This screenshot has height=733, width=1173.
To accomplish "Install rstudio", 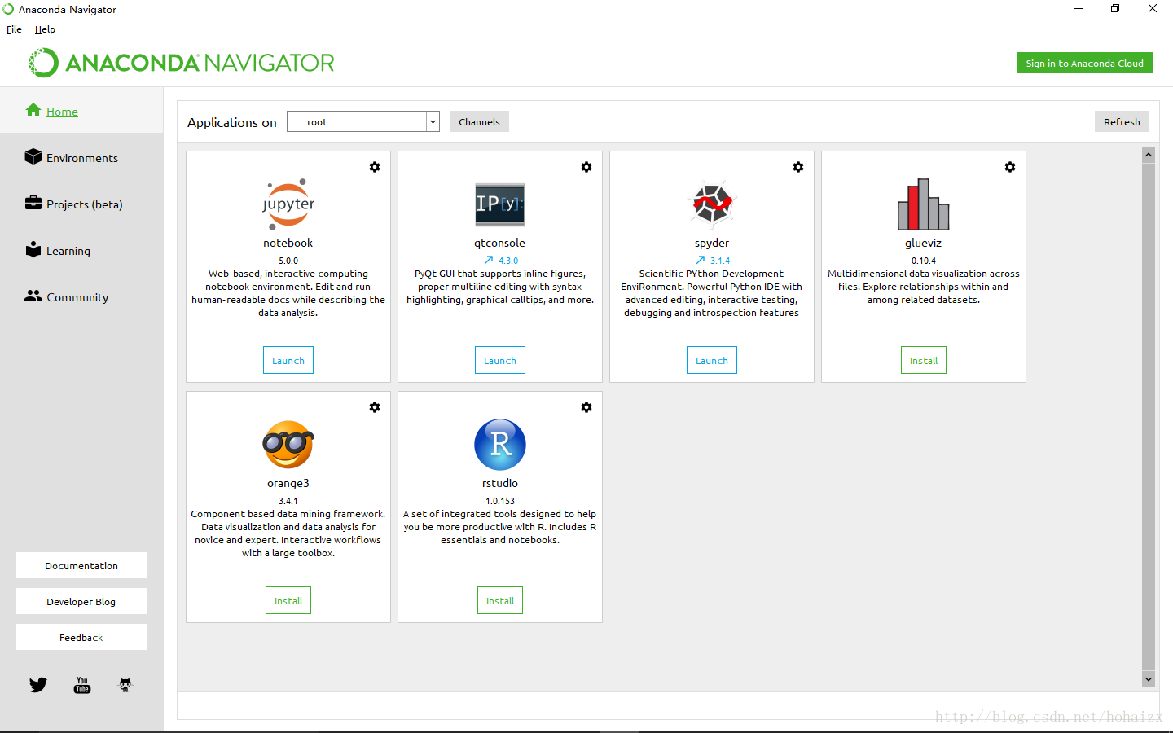I will (500, 600).
